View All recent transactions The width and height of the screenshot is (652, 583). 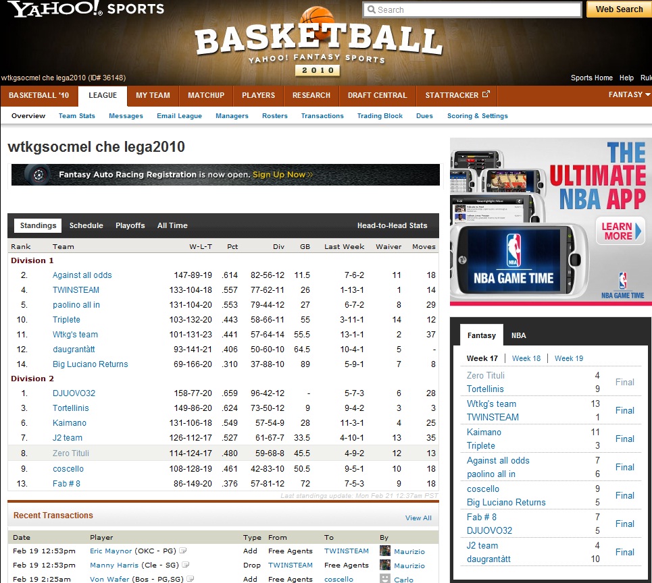[418, 518]
